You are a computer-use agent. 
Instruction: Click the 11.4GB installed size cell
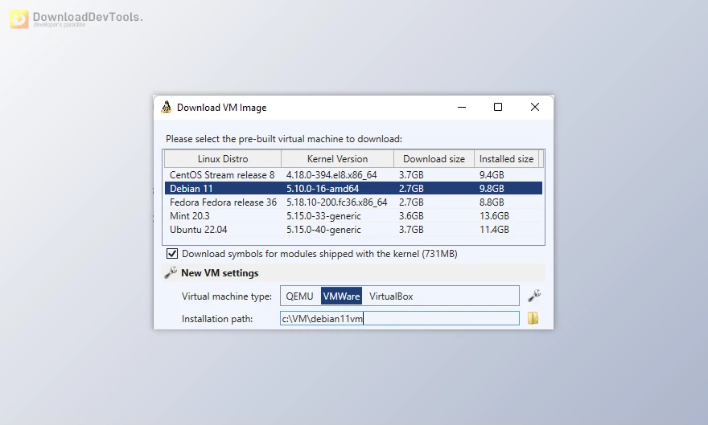pyautogui.click(x=494, y=230)
